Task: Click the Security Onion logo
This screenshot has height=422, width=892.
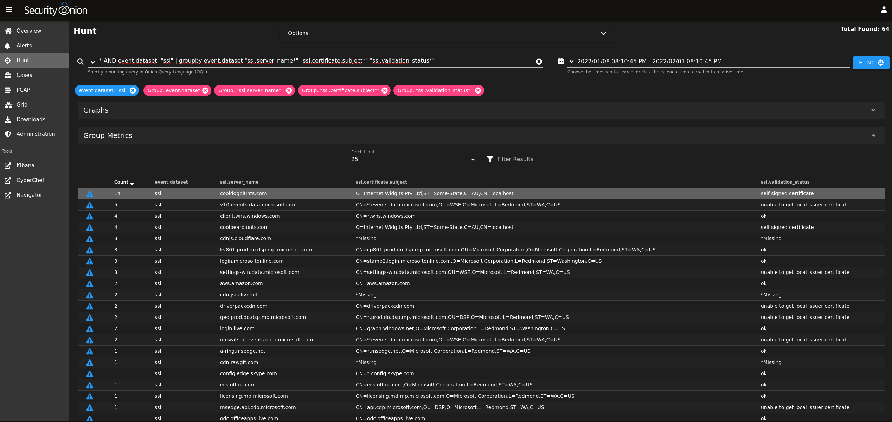Action: (x=56, y=9)
